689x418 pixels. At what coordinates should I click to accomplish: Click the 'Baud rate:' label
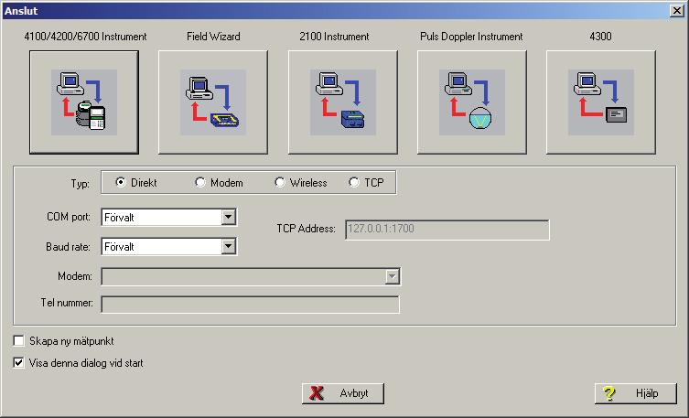pos(68,247)
